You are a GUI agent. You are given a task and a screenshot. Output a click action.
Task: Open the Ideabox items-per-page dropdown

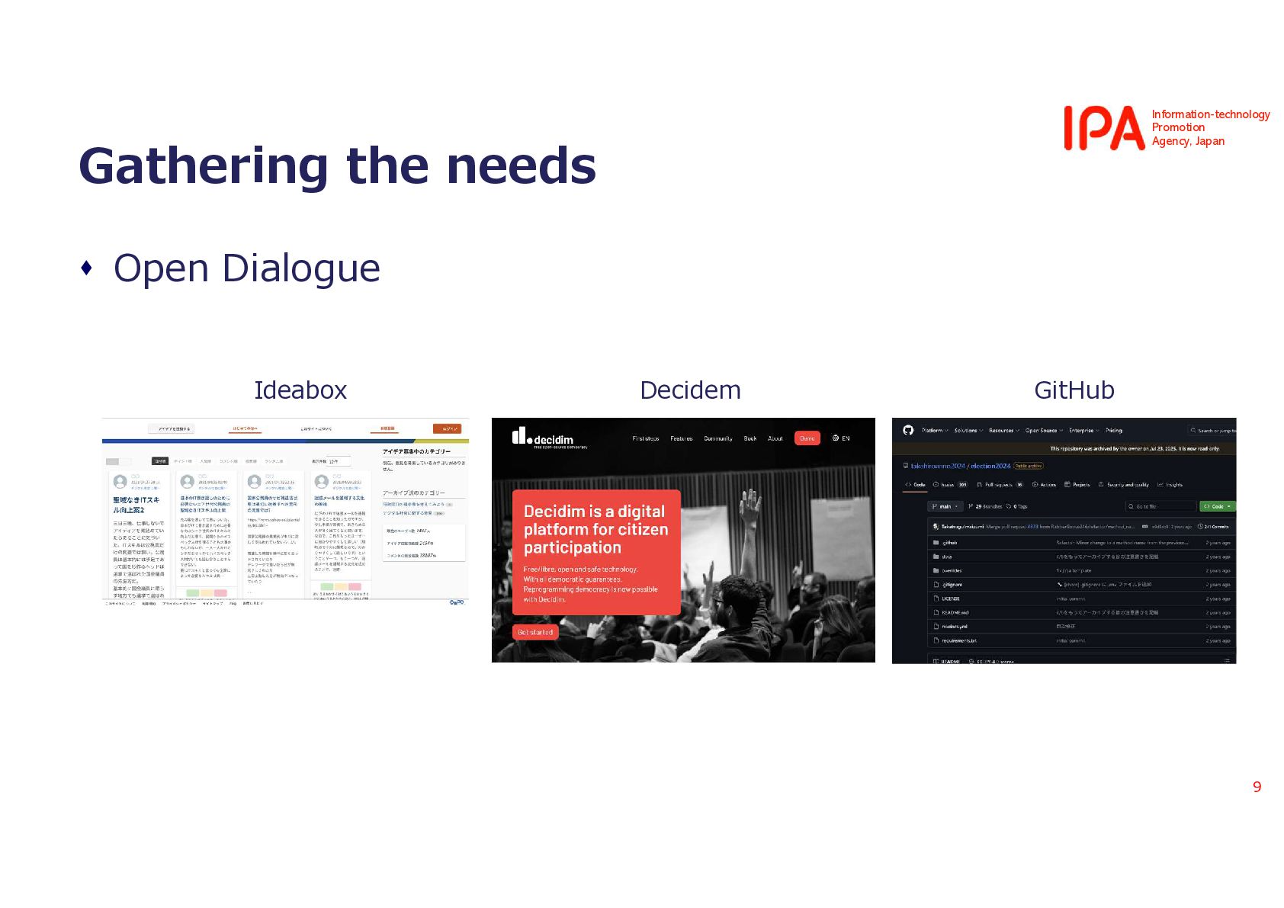pos(339,461)
